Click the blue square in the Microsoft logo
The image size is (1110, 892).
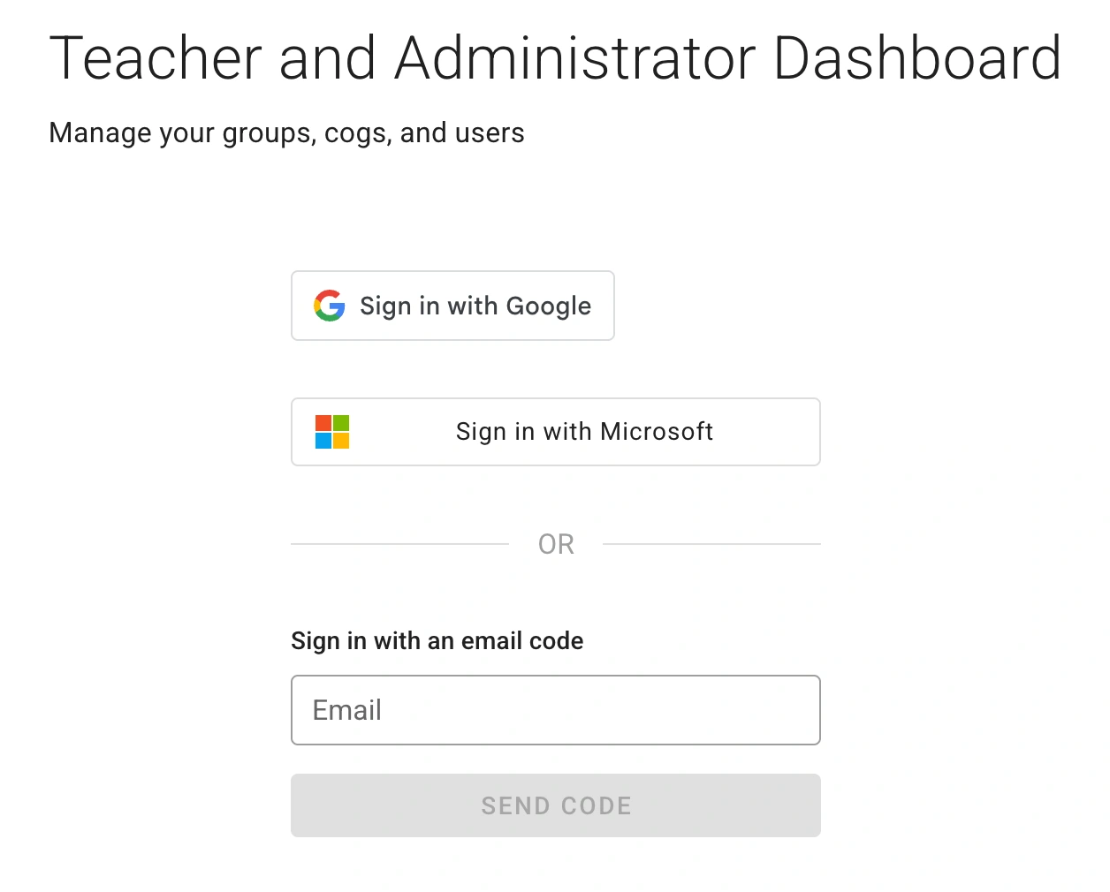[x=323, y=441]
